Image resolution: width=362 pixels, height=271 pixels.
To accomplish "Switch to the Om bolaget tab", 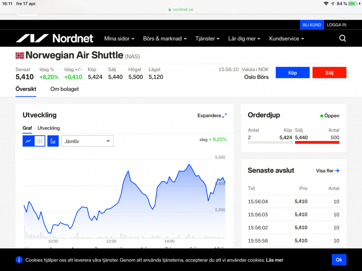I will [x=64, y=89].
